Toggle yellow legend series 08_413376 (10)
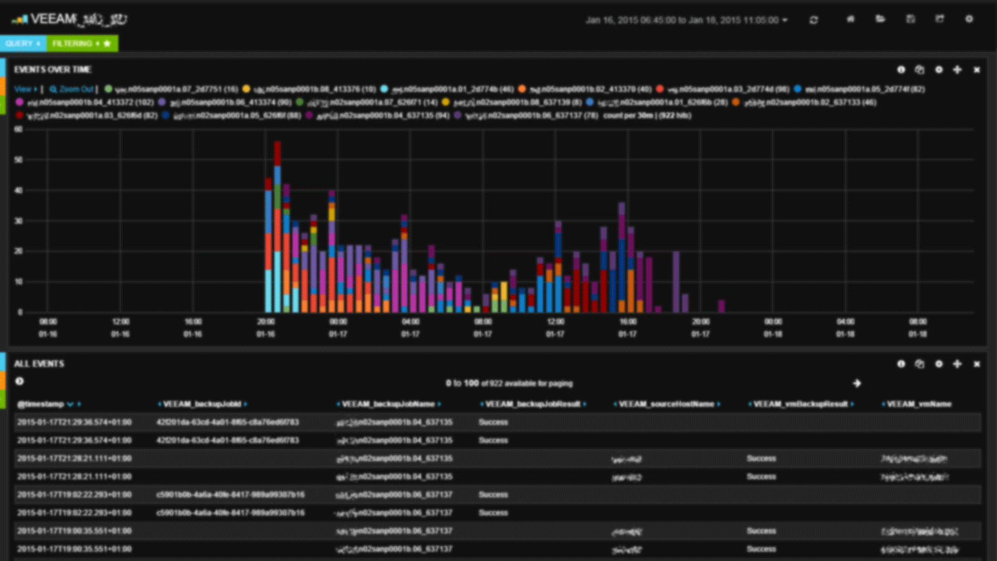The width and height of the screenshot is (997, 561). [x=310, y=89]
